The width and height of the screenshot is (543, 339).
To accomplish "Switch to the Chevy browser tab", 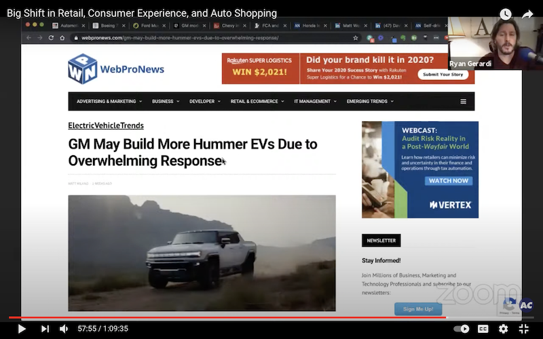I will [x=230, y=26].
